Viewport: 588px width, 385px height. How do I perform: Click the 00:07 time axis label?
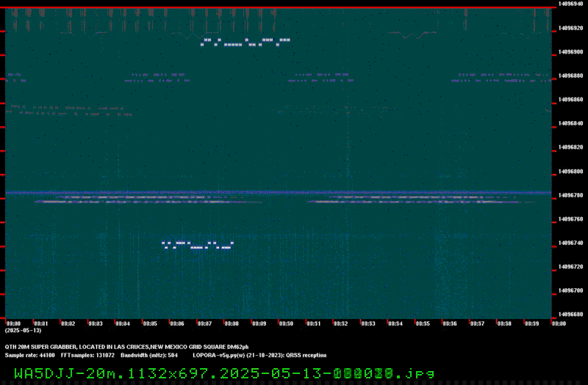(205, 323)
